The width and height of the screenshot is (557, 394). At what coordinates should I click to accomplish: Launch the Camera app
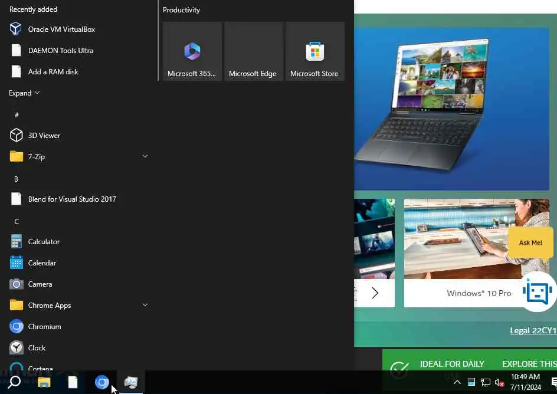pyautogui.click(x=79, y=284)
